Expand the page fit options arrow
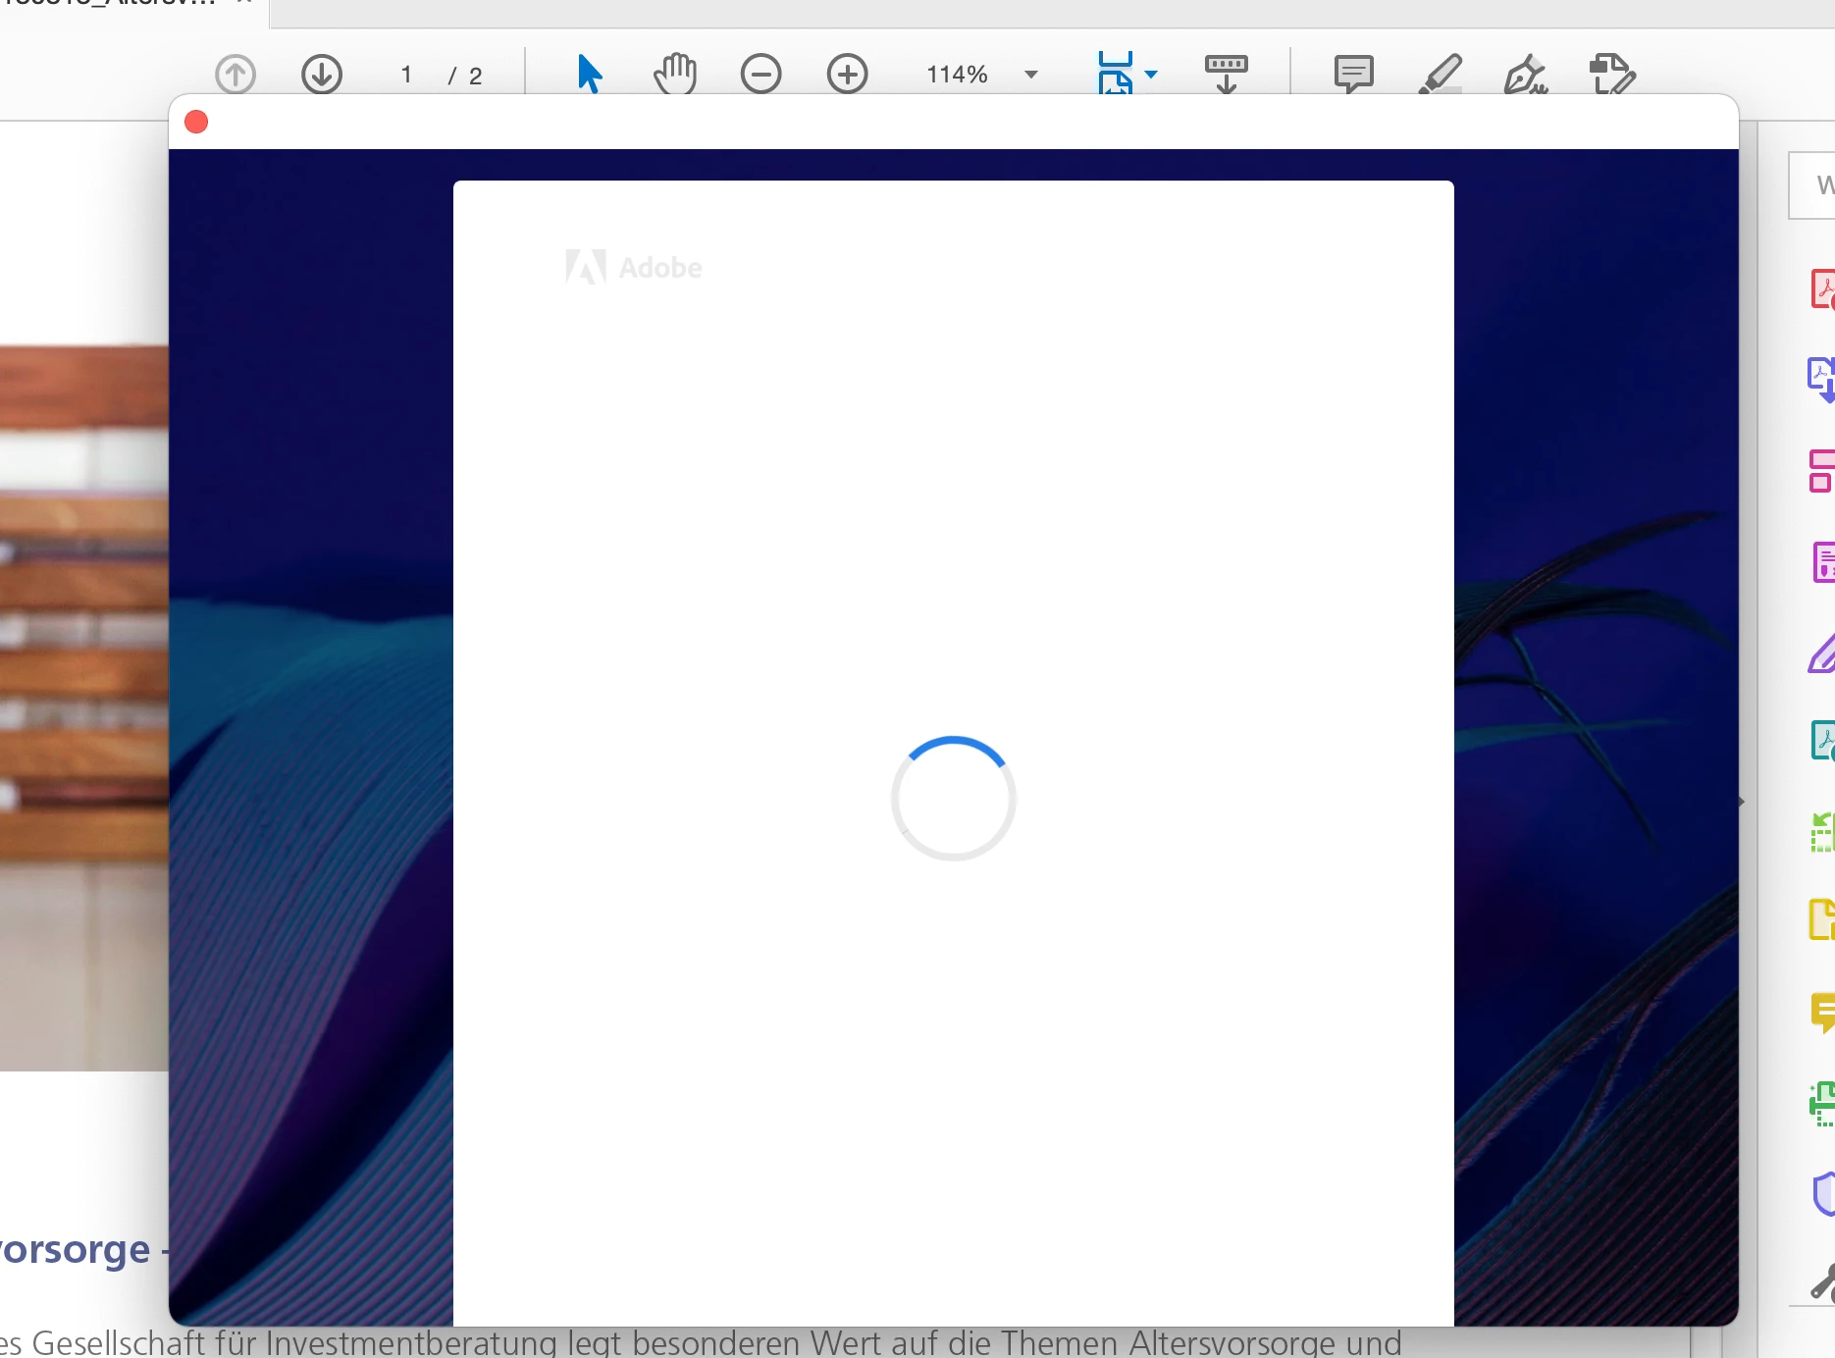 pos(1151,75)
